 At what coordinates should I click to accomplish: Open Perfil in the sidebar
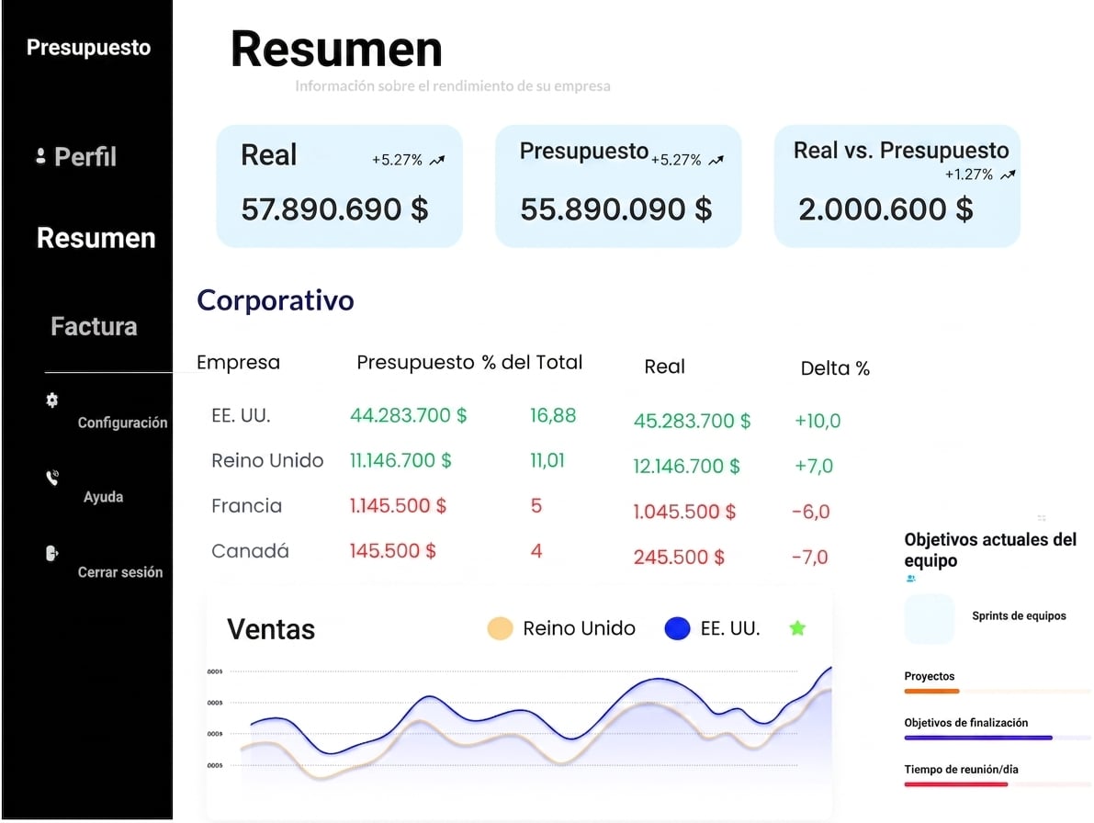85,157
